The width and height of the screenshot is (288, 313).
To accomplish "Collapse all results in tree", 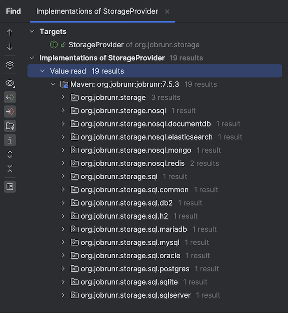I will coord(10,169).
